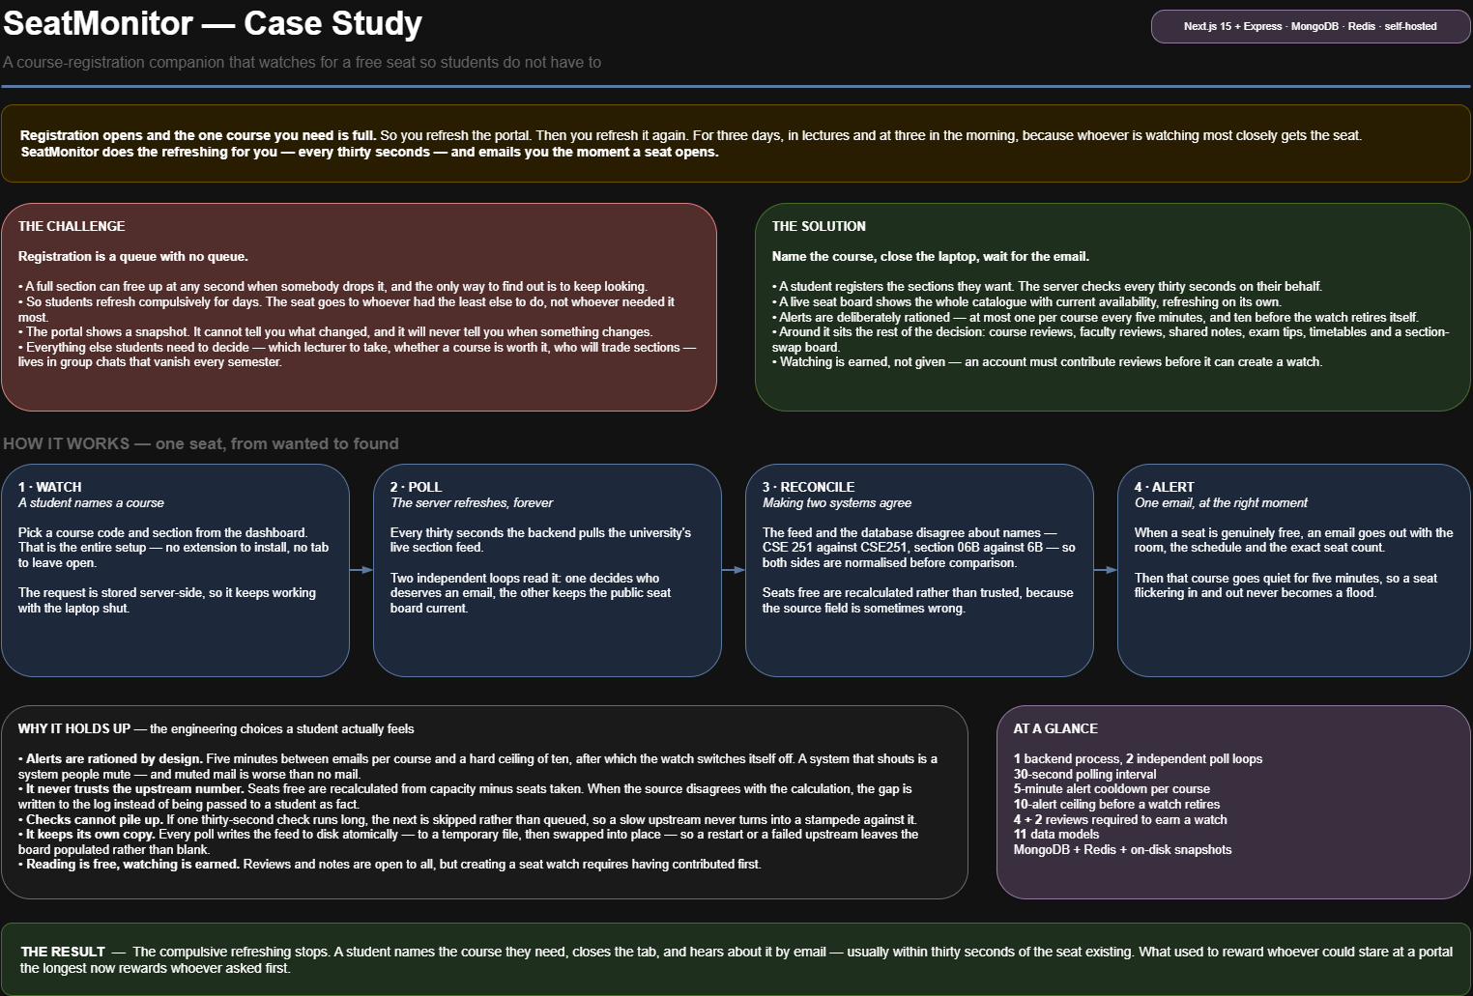This screenshot has height=996, width=1473.
Task: Select THE SOLUTION heading
Action: pyautogui.click(x=819, y=227)
